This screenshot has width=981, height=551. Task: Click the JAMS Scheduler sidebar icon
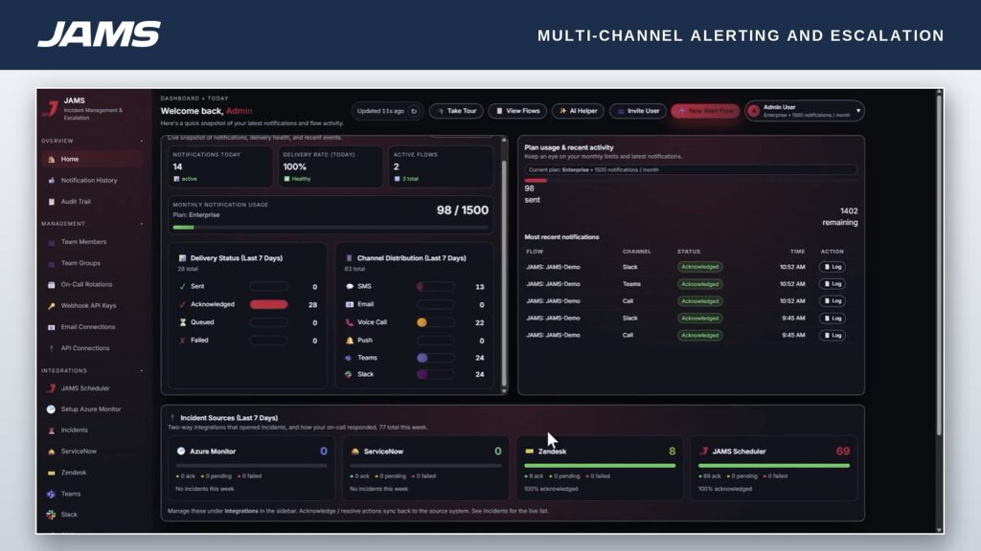52,388
